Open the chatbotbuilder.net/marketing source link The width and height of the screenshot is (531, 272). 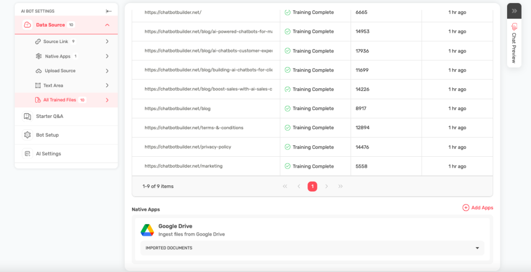(x=184, y=166)
